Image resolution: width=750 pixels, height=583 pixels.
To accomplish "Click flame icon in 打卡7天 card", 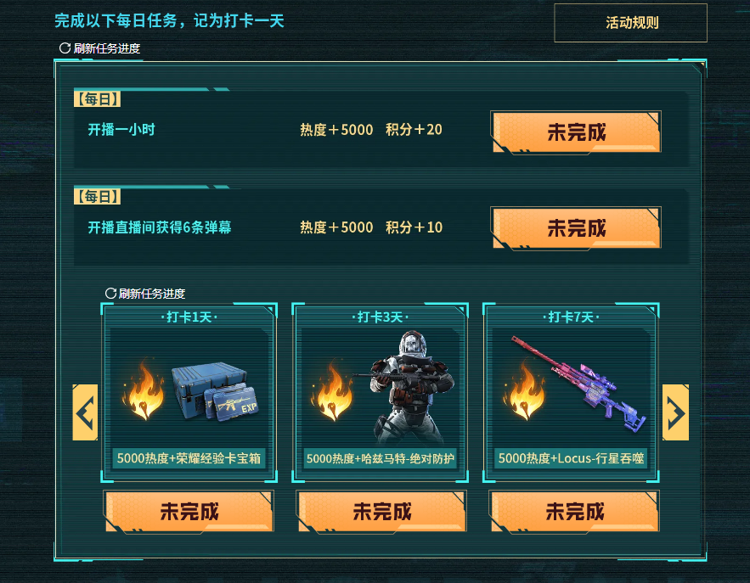I will pyautogui.click(x=524, y=390).
